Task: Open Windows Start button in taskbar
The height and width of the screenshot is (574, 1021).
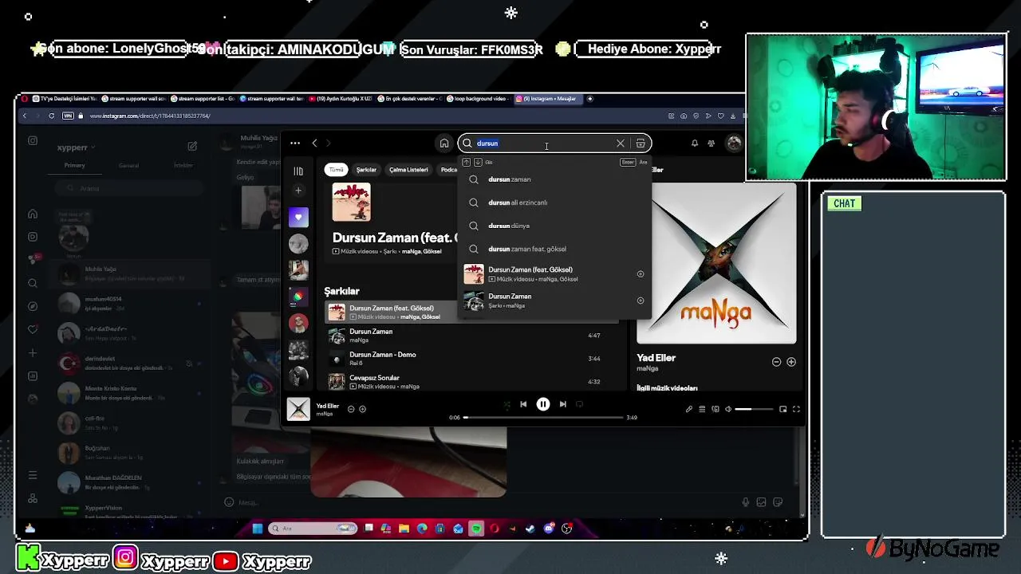Action: click(258, 529)
